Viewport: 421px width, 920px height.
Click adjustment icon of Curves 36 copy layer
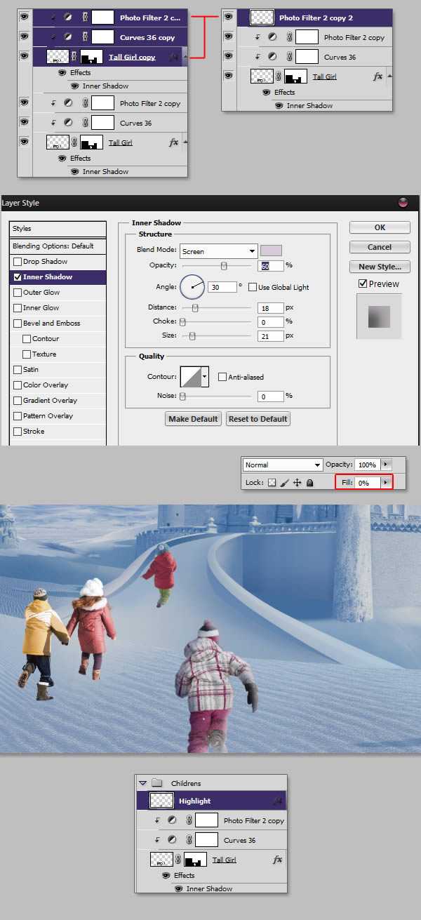(x=68, y=36)
